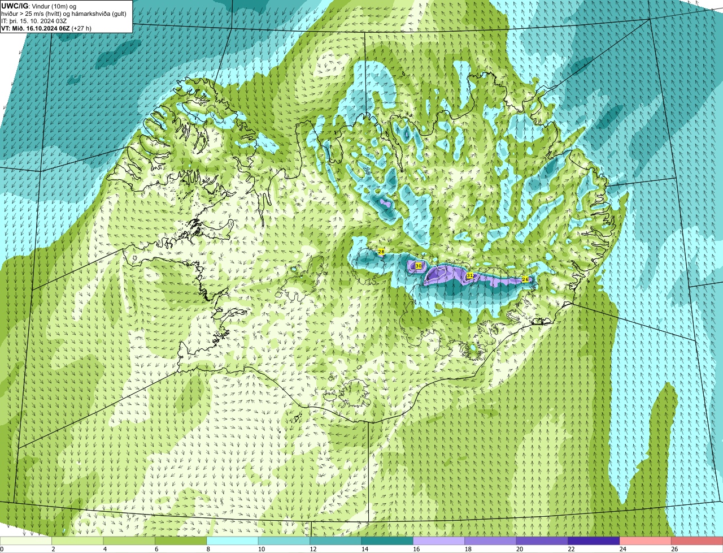Viewport: 723px width, 553px height.
Task: Select the 14–16 dark teal legend swatch
Action: 387,541
